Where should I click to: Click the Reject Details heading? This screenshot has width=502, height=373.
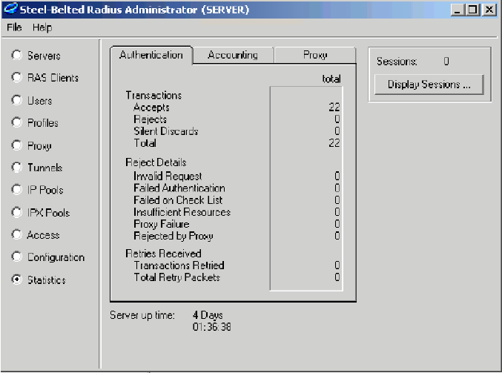(156, 162)
